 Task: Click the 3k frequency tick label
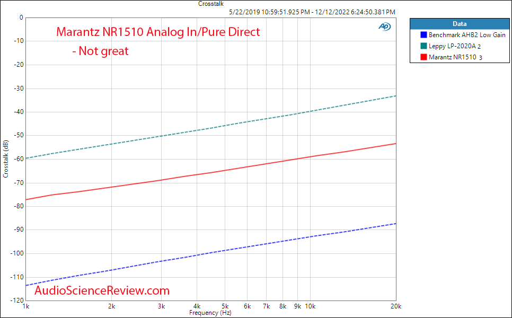(161, 306)
